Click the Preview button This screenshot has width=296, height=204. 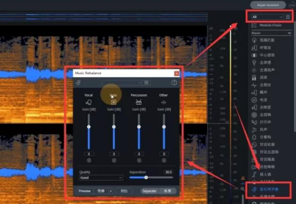tap(84, 191)
